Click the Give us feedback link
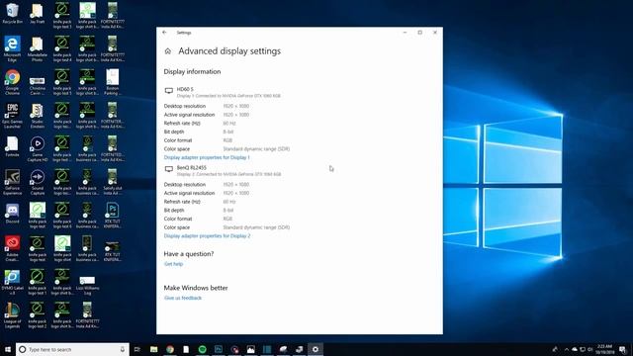This screenshot has width=633, height=356. 183,298
